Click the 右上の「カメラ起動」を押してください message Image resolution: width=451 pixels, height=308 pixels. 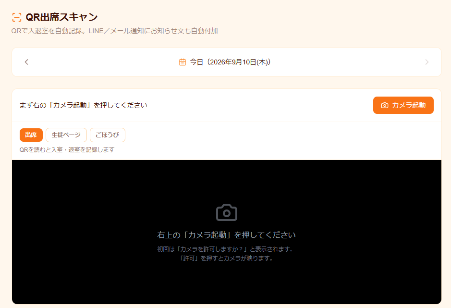tap(227, 235)
